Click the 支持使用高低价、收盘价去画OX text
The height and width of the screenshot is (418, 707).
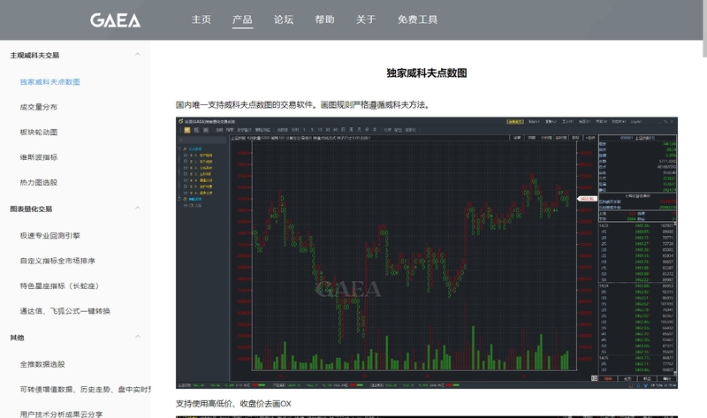click(233, 404)
